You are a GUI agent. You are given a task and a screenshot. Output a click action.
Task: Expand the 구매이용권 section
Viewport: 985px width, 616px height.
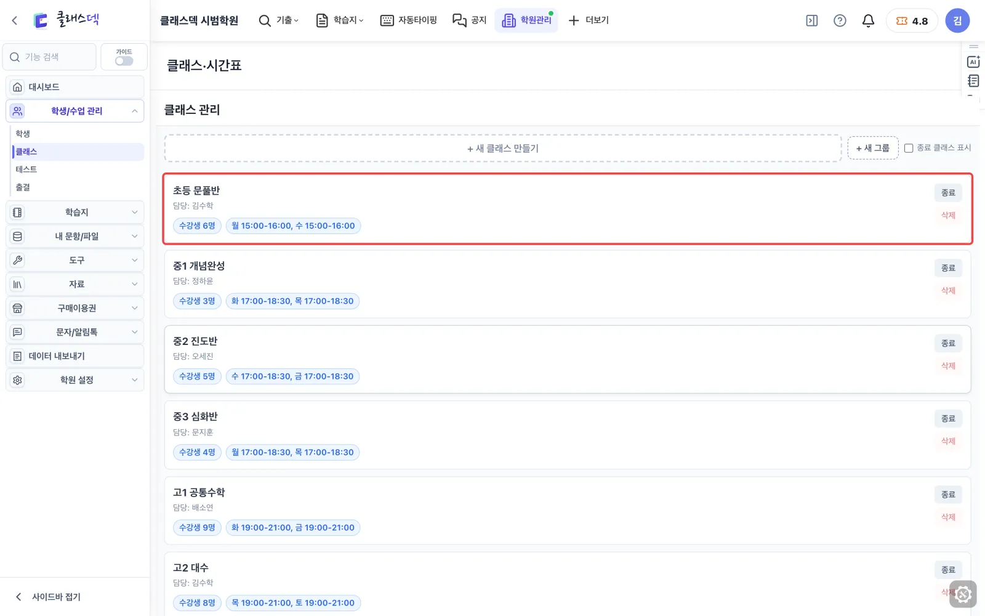(75, 308)
